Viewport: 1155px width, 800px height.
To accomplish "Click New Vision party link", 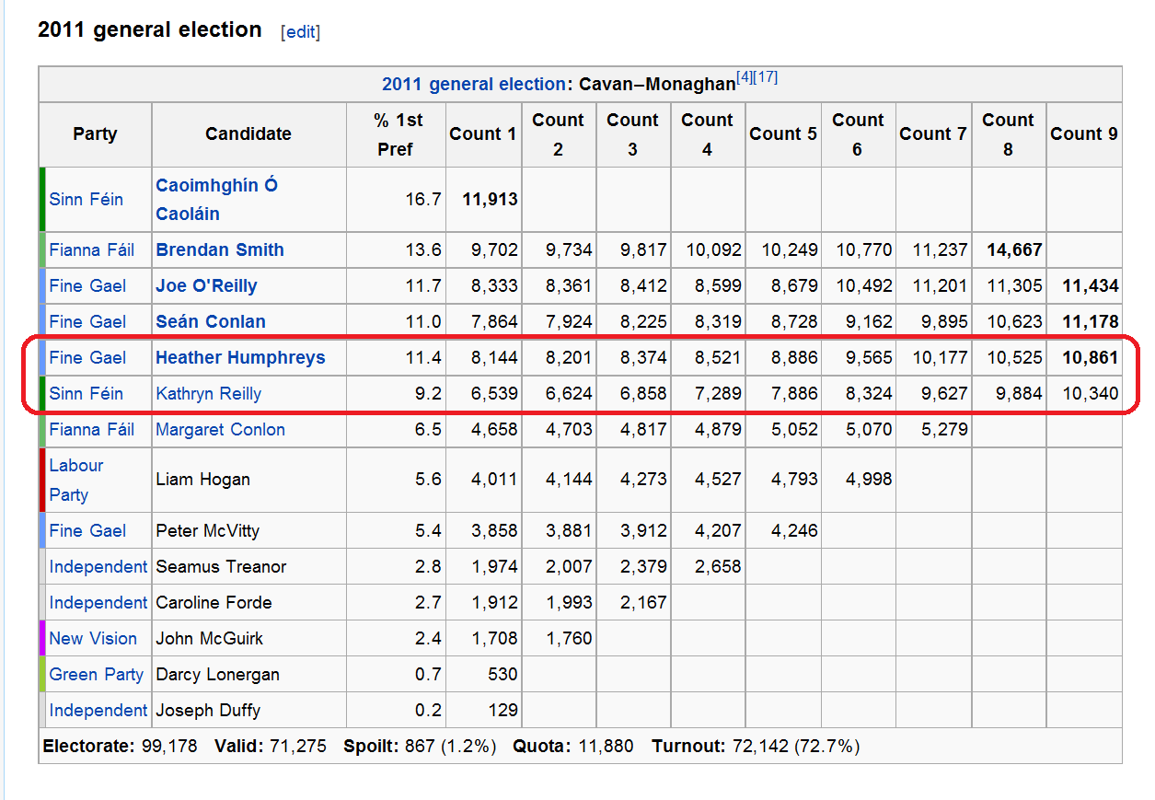I will coord(93,638).
